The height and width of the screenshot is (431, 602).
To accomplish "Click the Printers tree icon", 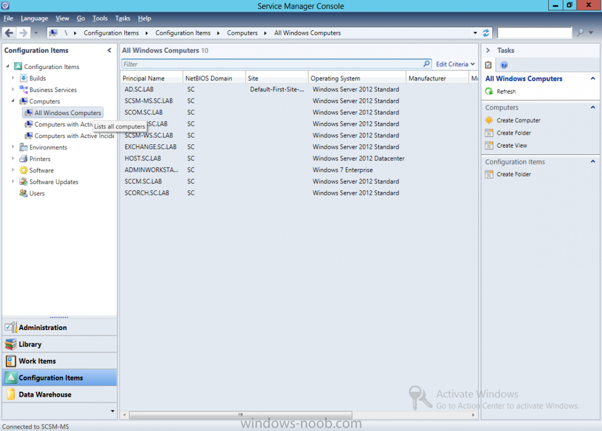I will (24, 159).
